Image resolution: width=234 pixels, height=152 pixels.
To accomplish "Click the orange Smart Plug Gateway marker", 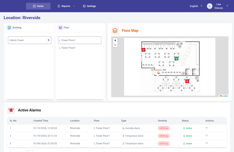I will (x=159, y=72).
